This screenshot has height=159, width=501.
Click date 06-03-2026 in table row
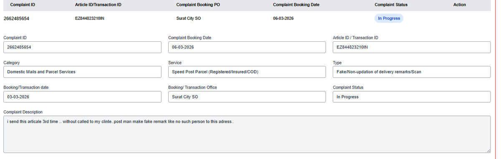coord(283,18)
